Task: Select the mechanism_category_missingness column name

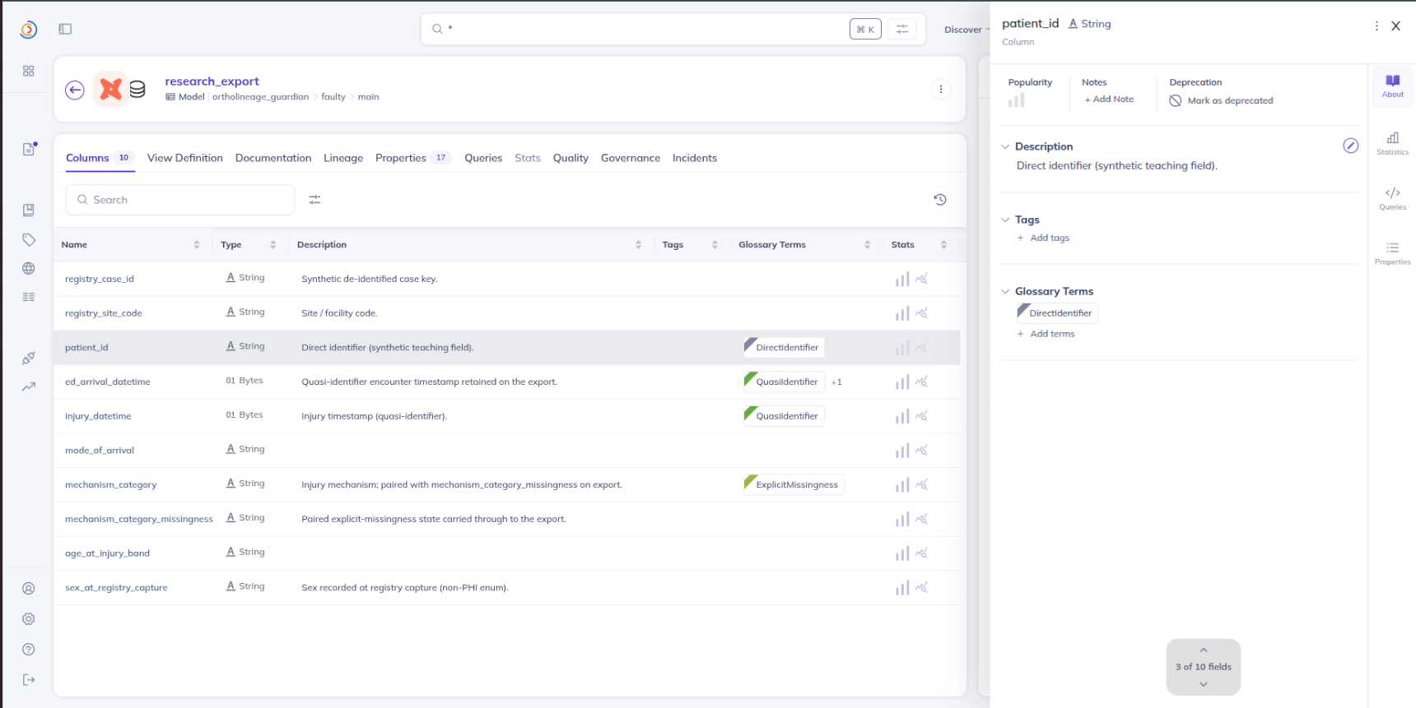Action: (139, 519)
